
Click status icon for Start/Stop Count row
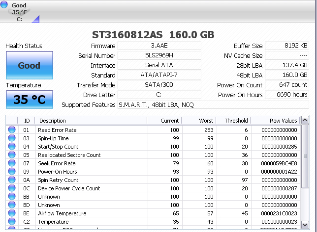tap(12, 146)
